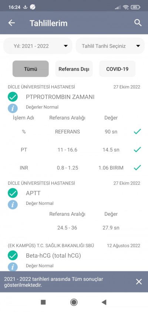The height and width of the screenshot is (312, 148).
Task: Tap green check circle beside Beta-hCG
Action: click(13, 255)
